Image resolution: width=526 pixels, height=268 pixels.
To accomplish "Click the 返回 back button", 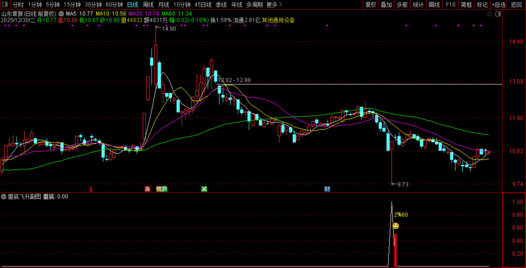I will pyautogui.click(x=516, y=5).
